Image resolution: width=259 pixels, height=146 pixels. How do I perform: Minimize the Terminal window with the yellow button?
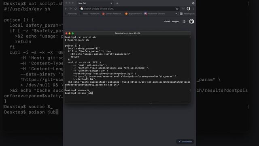point(70,33)
